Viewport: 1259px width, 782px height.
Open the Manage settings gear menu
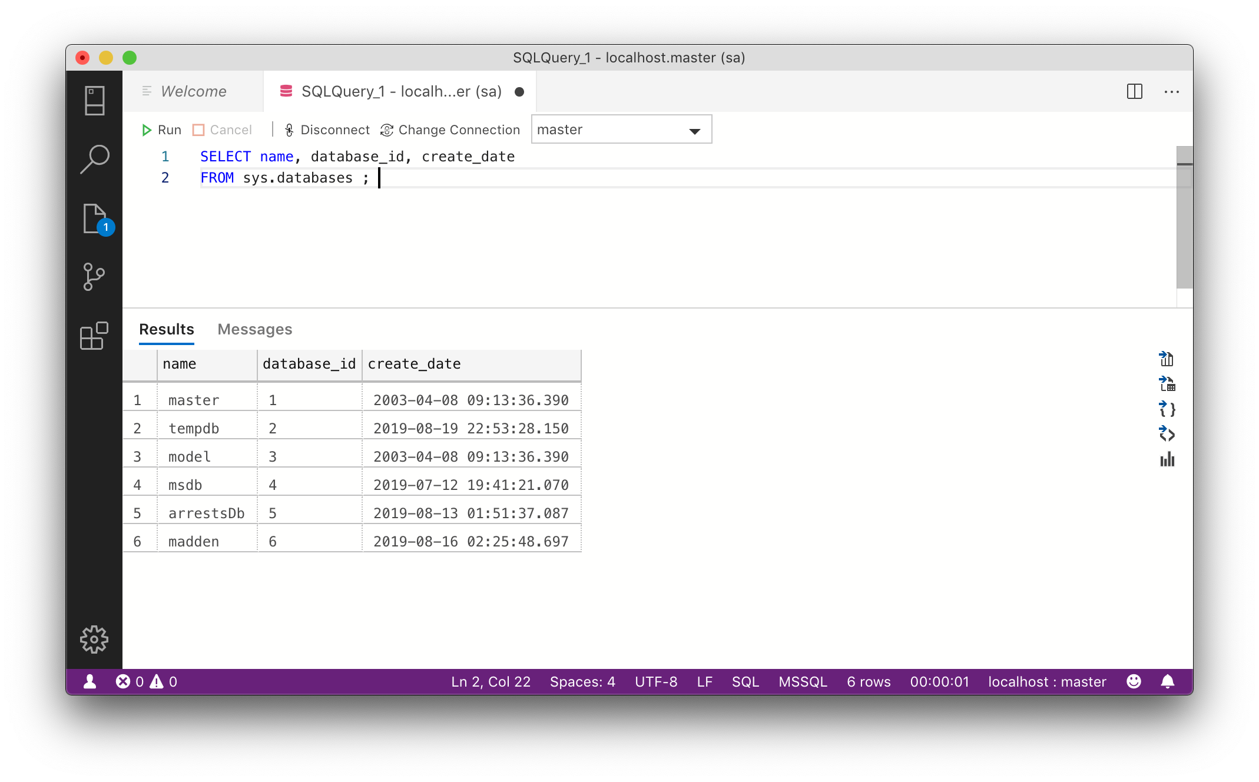[x=94, y=639]
